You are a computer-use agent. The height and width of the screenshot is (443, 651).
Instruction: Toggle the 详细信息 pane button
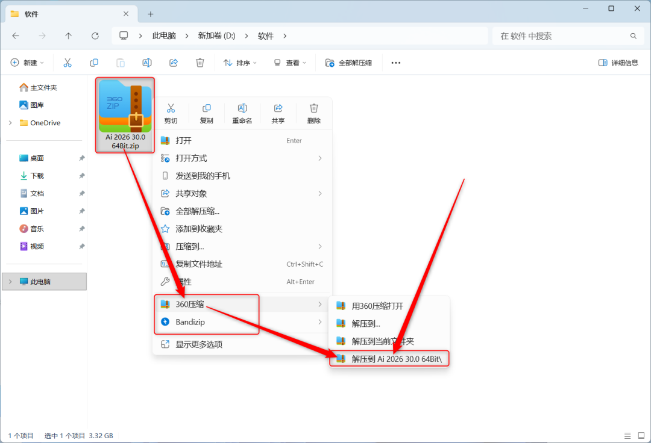click(x=618, y=63)
